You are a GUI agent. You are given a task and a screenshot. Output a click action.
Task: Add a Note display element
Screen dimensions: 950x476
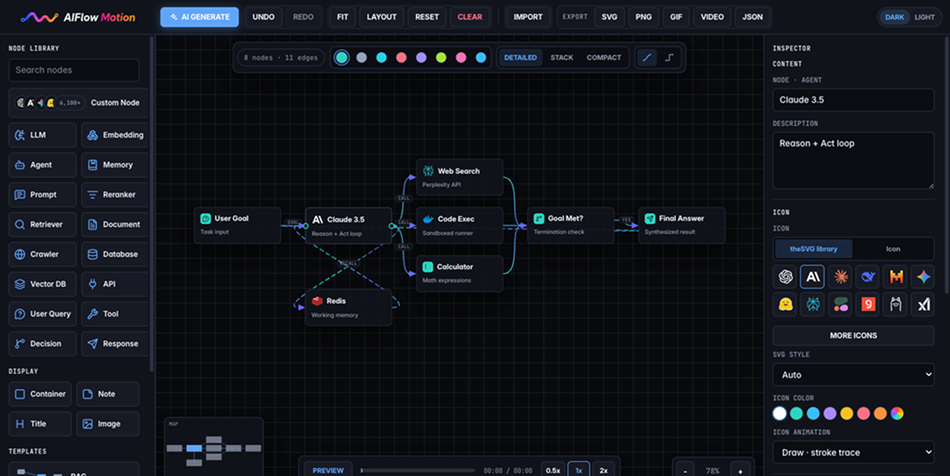108,394
